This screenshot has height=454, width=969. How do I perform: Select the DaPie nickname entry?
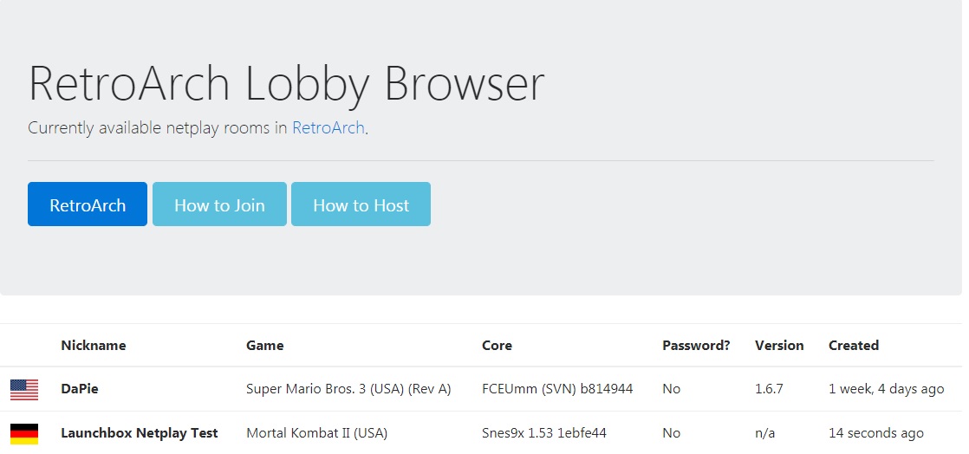click(80, 389)
